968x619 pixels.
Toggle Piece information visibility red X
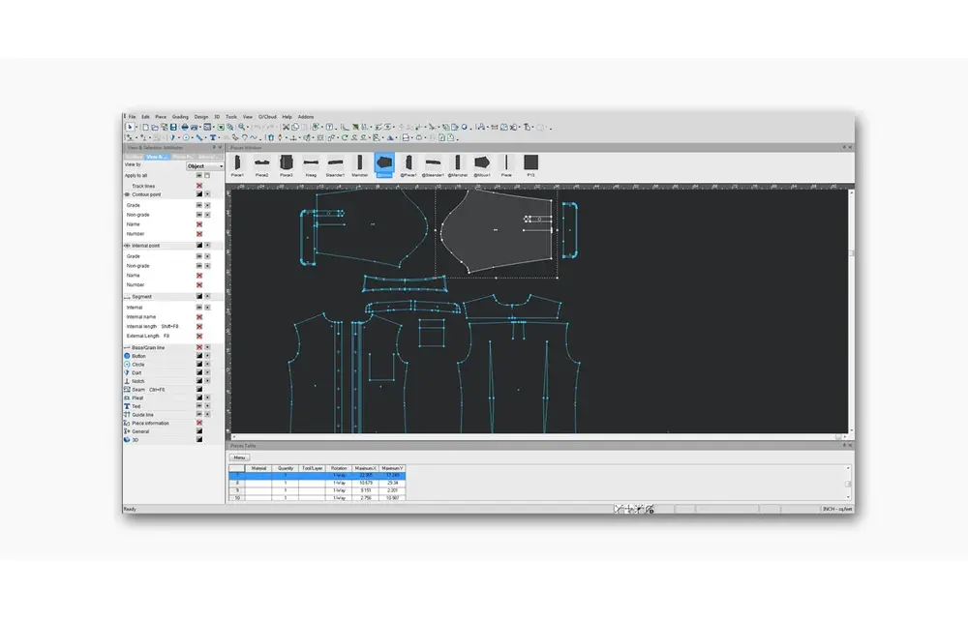point(199,423)
